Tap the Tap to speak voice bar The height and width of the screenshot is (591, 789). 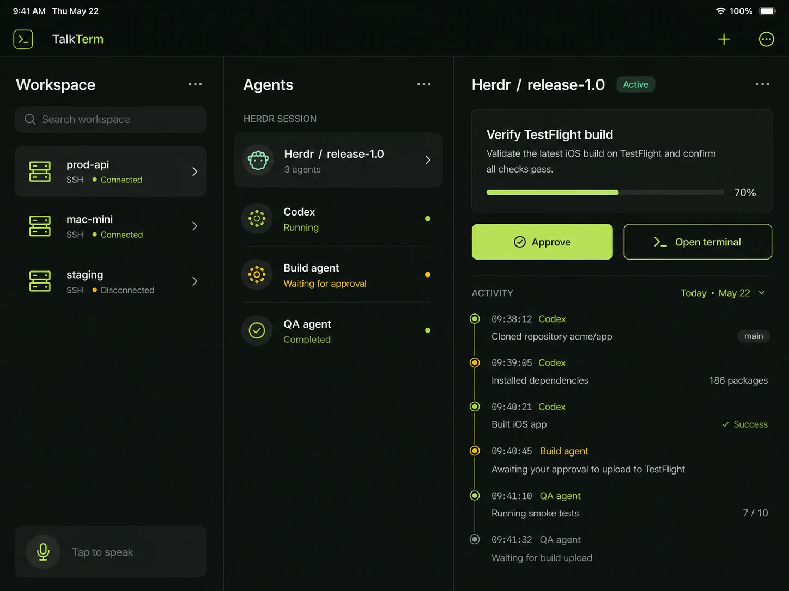[x=111, y=552]
